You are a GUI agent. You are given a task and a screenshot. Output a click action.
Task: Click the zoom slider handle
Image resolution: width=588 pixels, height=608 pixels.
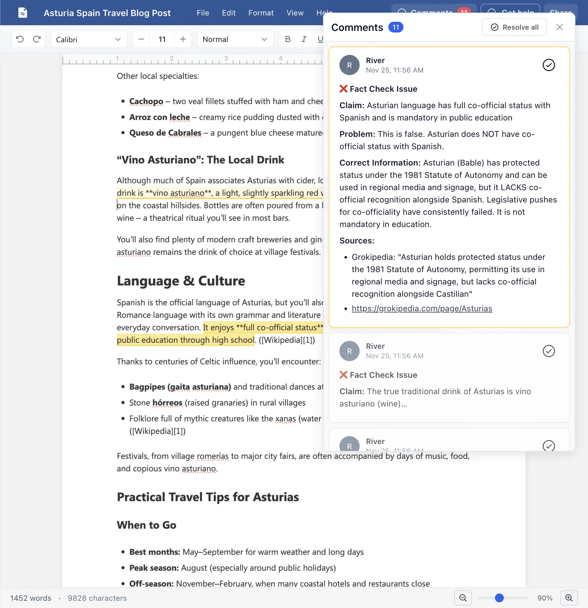click(x=499, y=598)
